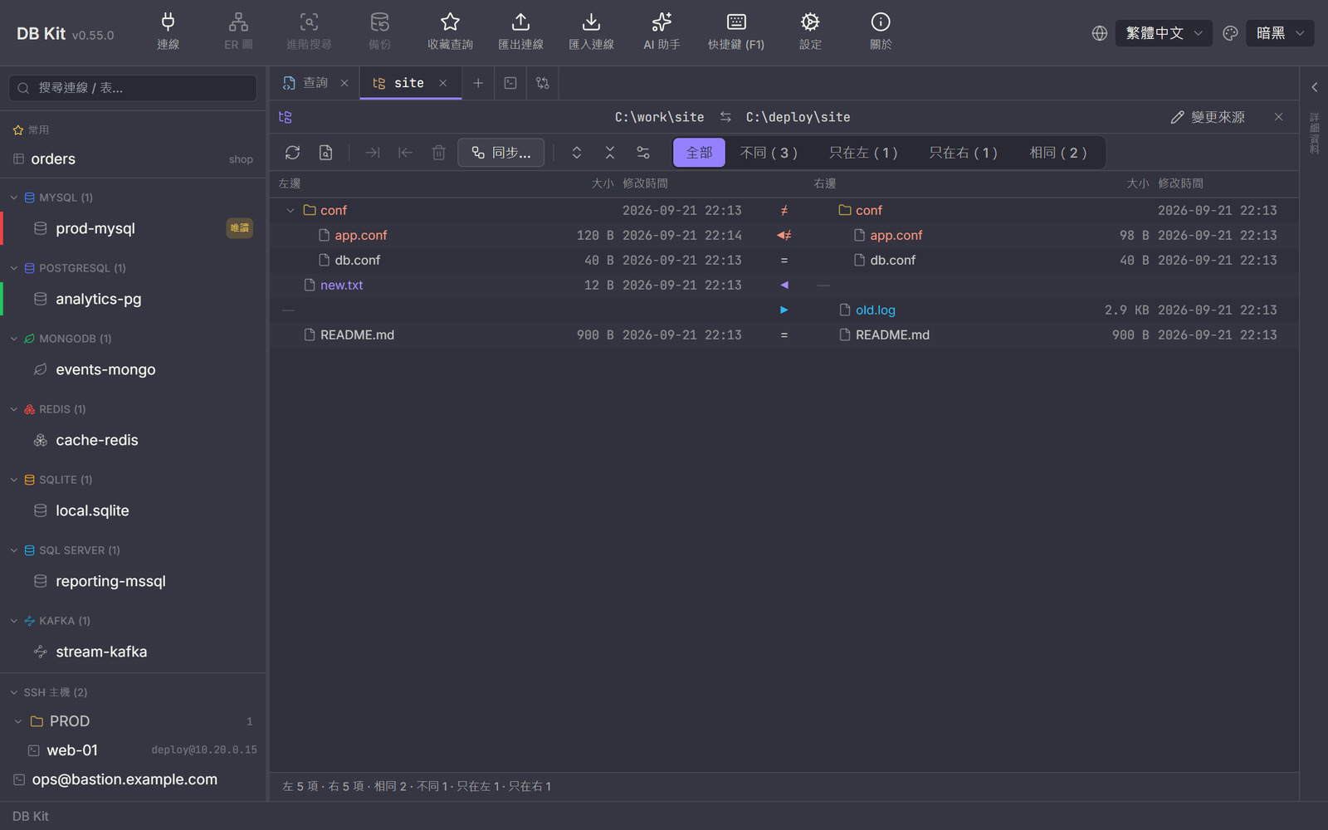This screenshot has height=830, width=1328.
Task: Click the file search icon in compare toolbar
Action: [x=325, y=153]
